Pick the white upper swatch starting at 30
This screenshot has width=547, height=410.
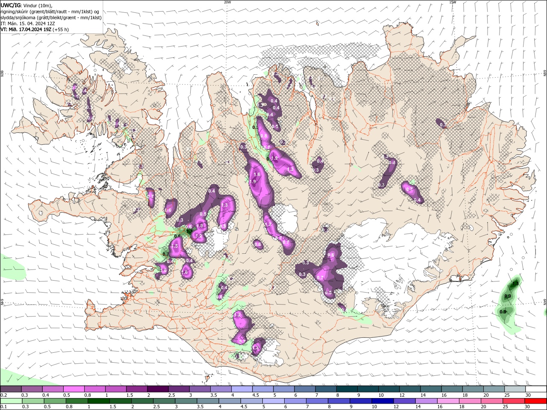tap(536, 389)
